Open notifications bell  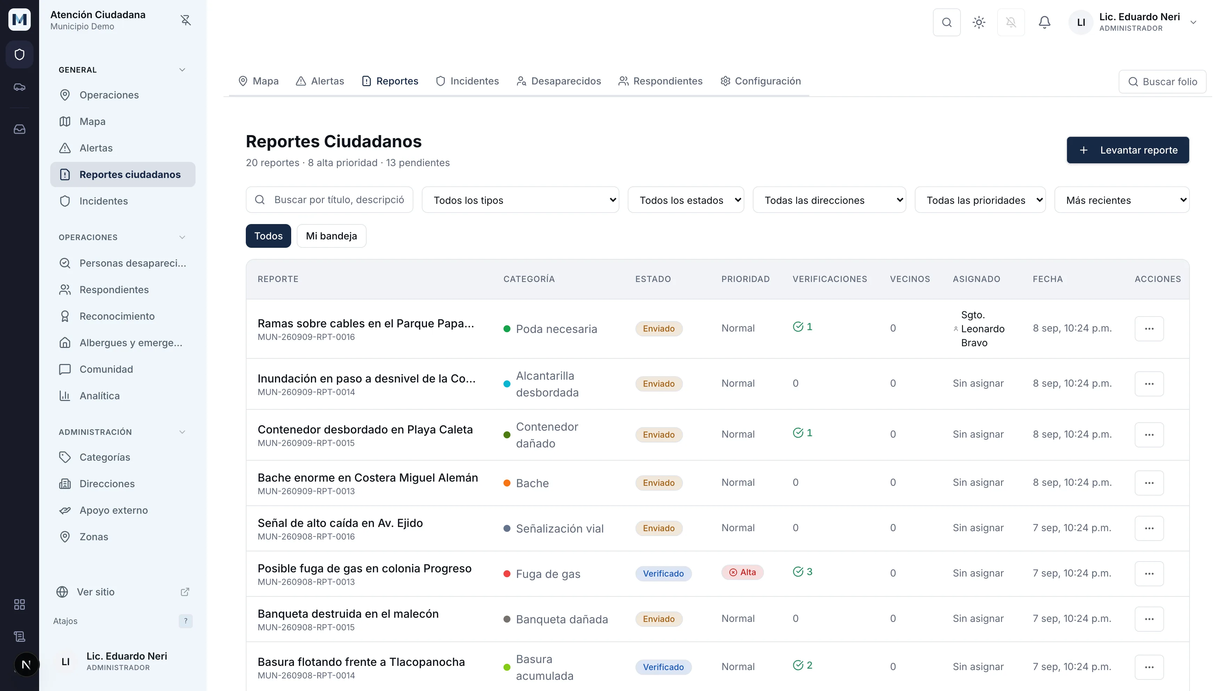1044,22
